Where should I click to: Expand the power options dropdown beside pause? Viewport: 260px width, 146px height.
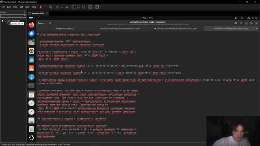tap(44, 7)
